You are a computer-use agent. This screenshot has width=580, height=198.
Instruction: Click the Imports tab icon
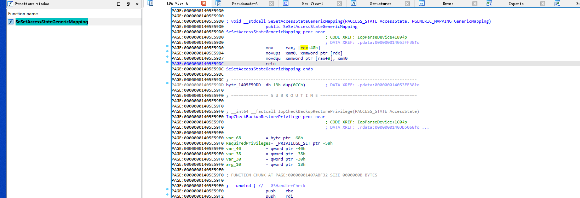[489, 3]
